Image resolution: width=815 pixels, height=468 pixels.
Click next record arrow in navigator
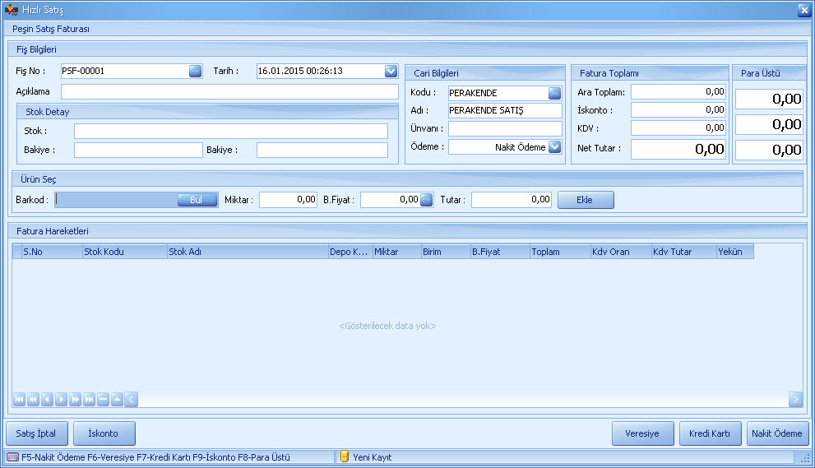(61, 399)
